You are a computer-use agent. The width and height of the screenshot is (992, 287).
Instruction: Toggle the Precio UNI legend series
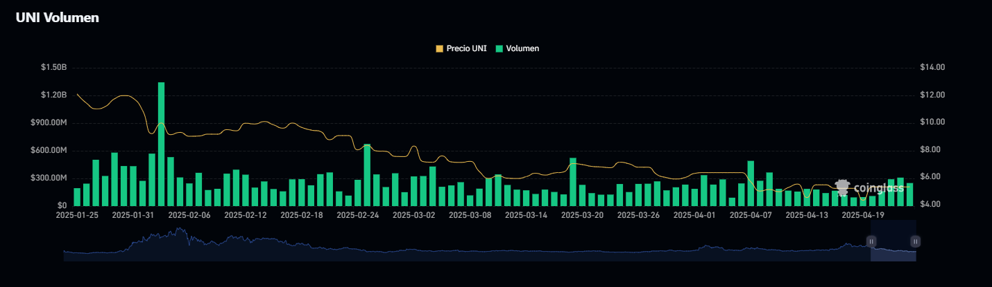(x=461, y=48)
